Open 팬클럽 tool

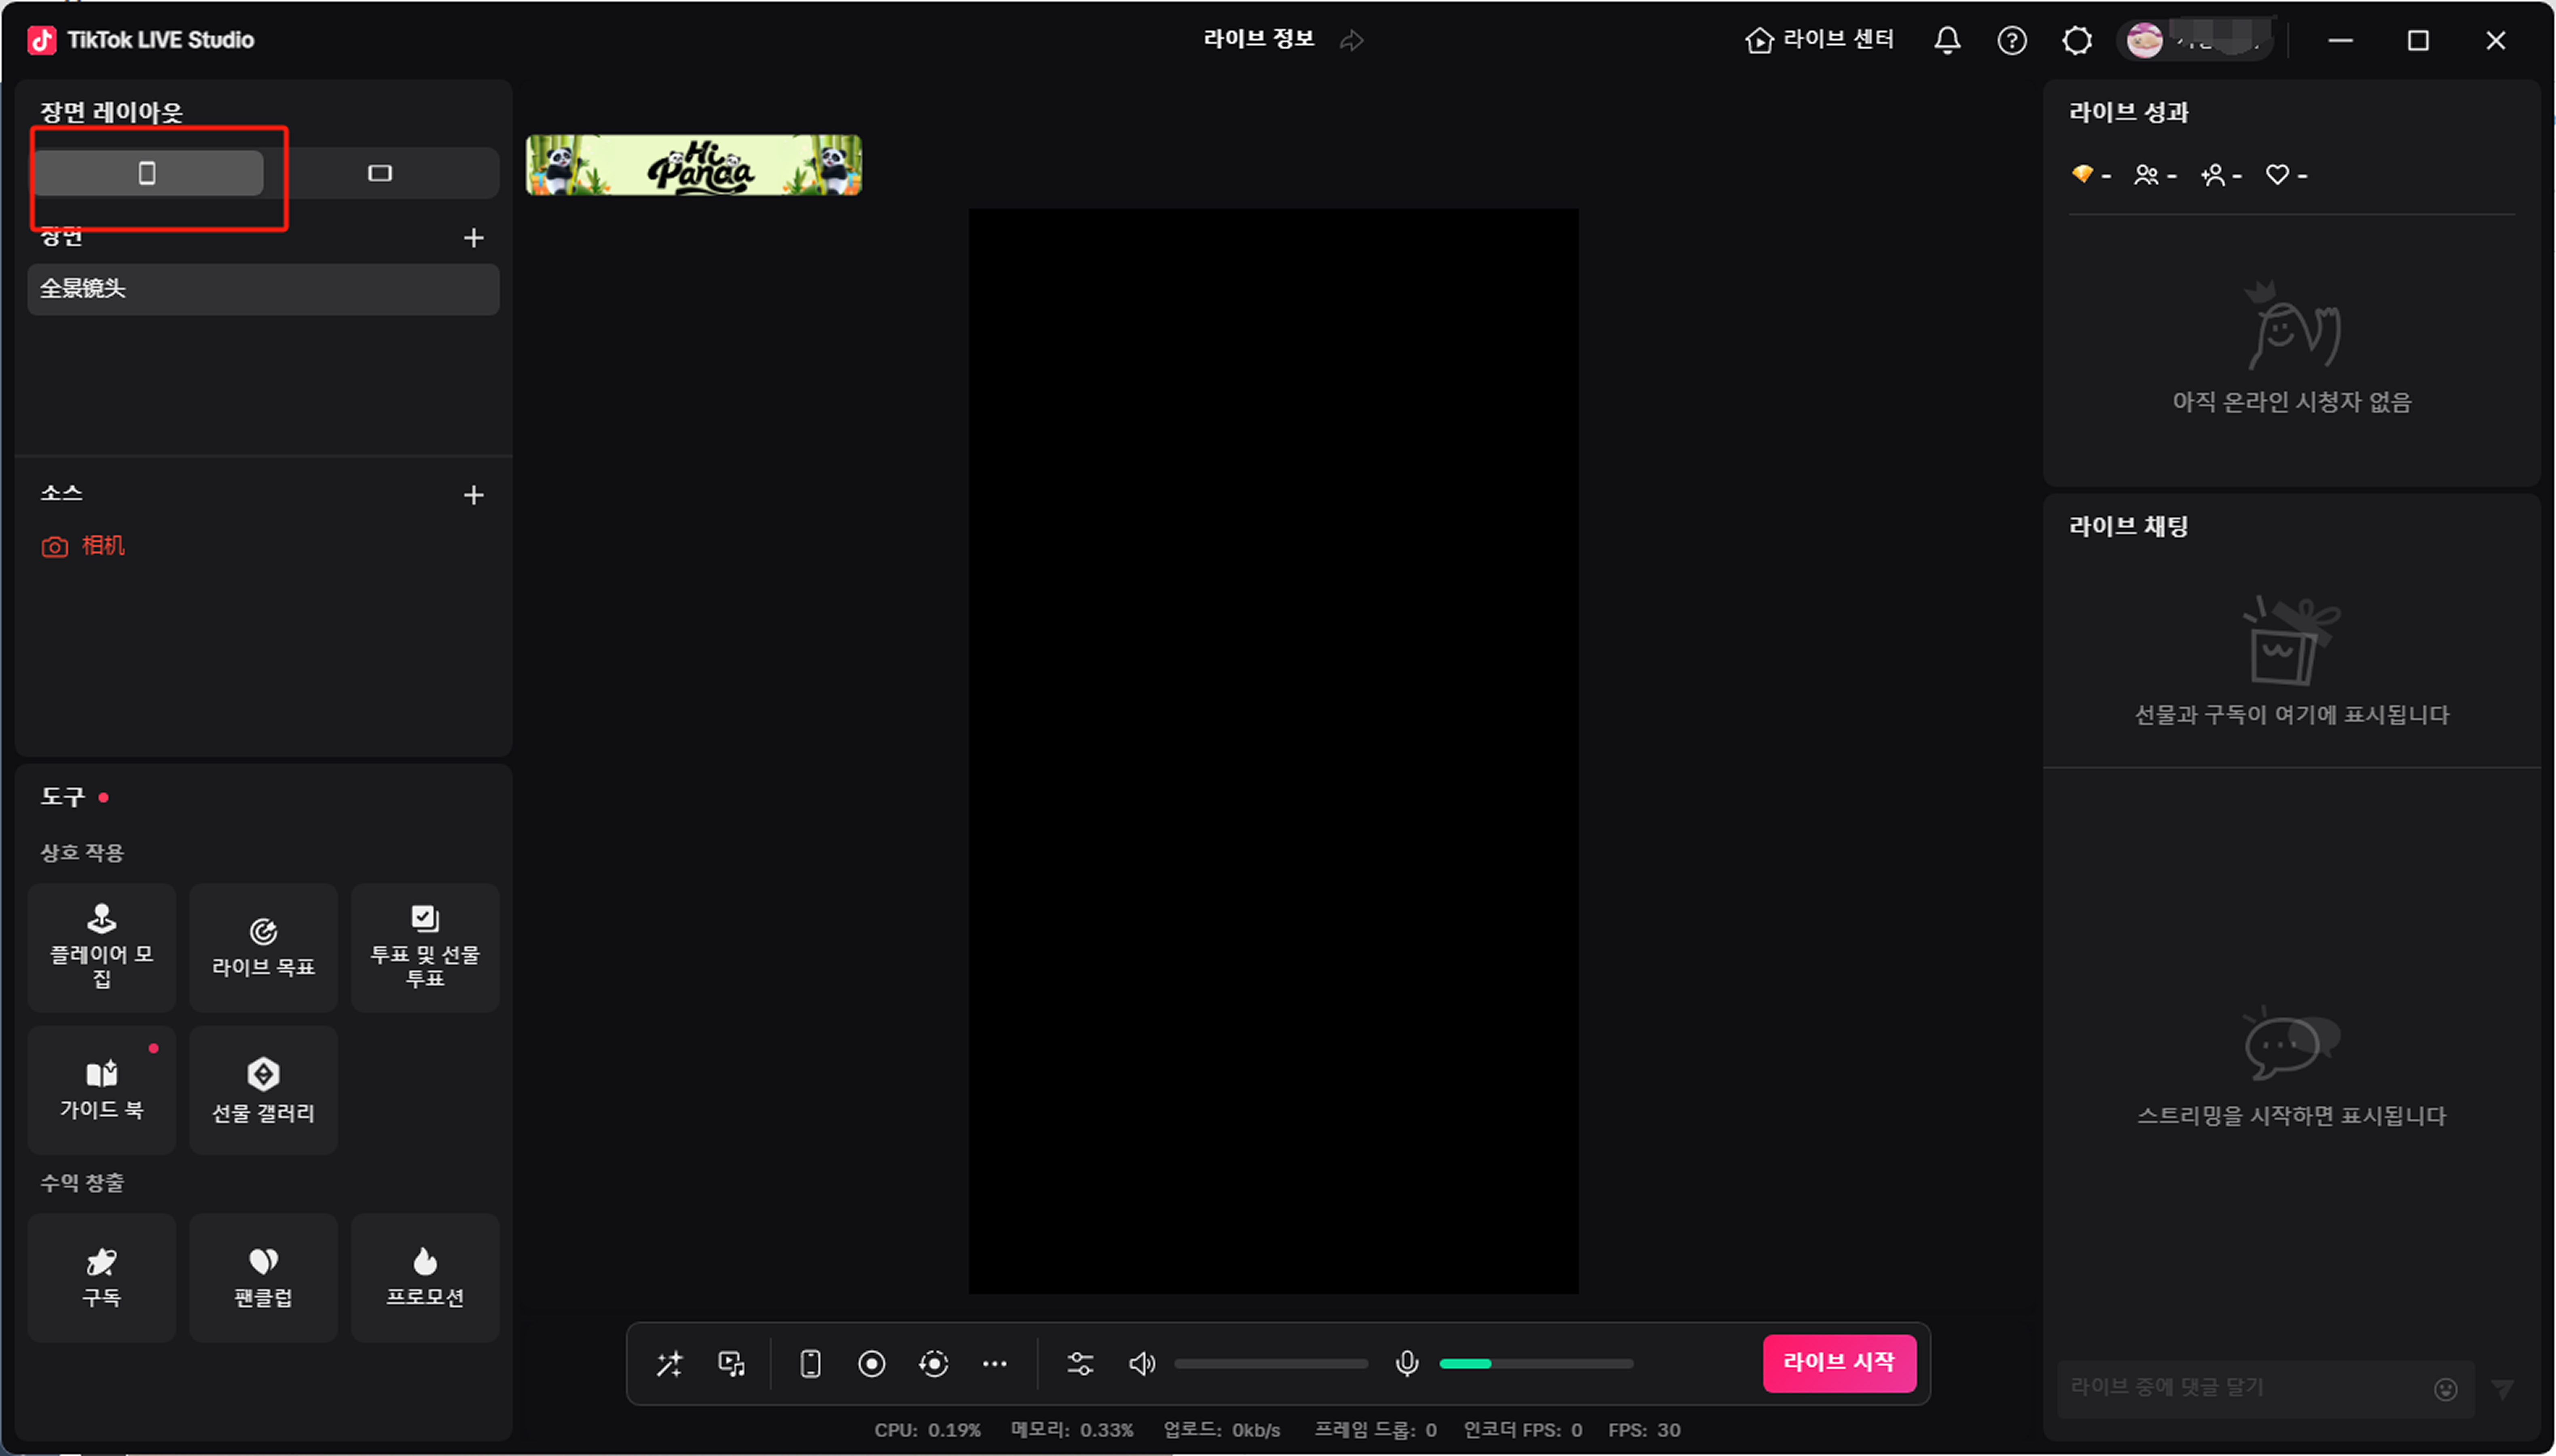pos(263,1278)
